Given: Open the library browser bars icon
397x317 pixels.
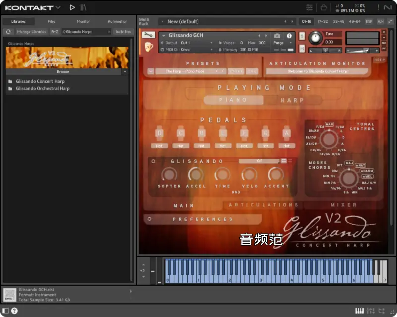Looking at the screenshot, I should coord(83,7).
